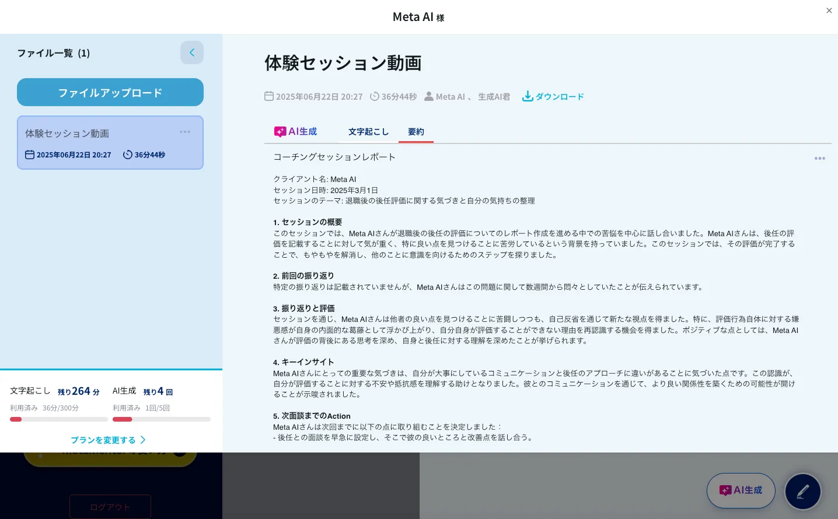Click the floating AI生成 button at bottom
Screen dimensions: 838x519
pyautogui.click(x=741, y=490)
